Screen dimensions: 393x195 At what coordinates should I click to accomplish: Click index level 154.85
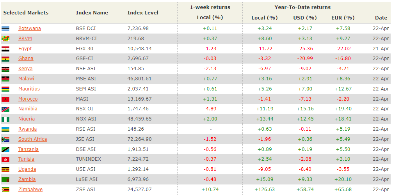point(135,69)
